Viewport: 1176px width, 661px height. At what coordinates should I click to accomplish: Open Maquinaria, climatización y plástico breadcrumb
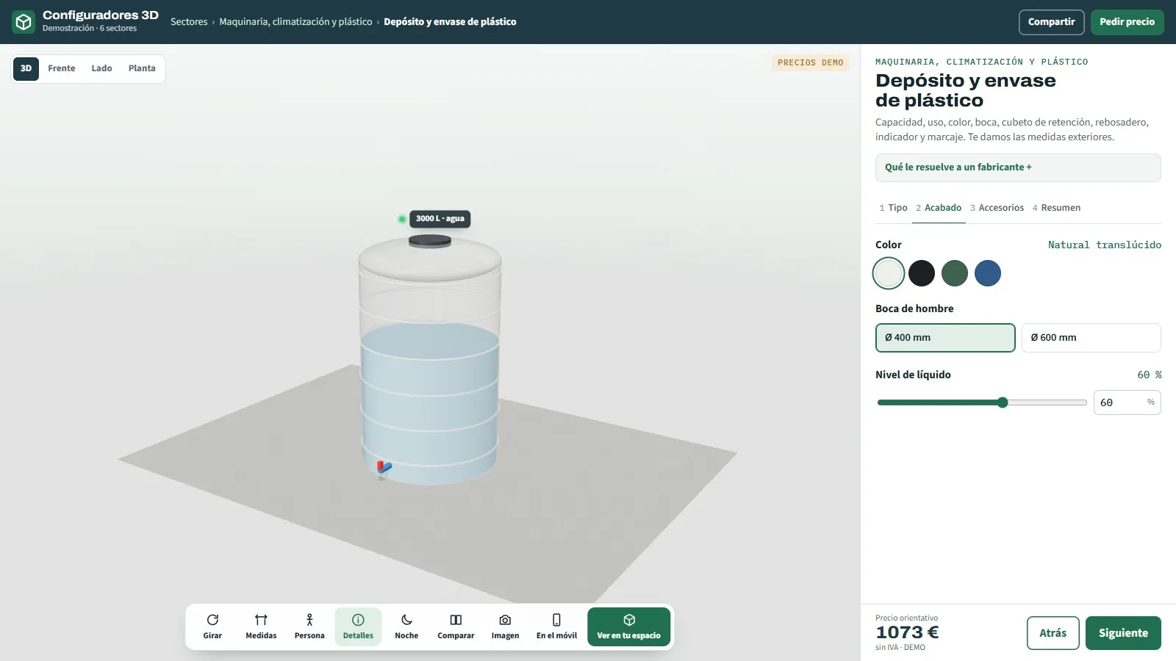tap(295, 22)
